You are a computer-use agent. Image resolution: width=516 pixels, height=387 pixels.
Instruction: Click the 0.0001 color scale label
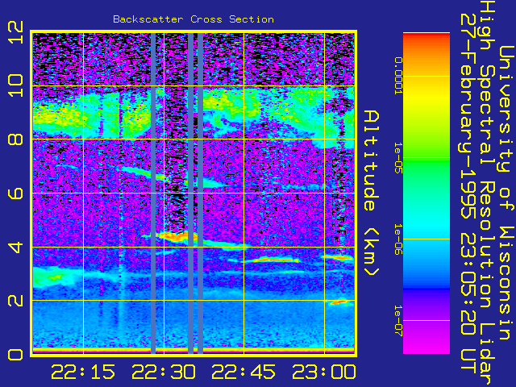[x=398, y=76]
